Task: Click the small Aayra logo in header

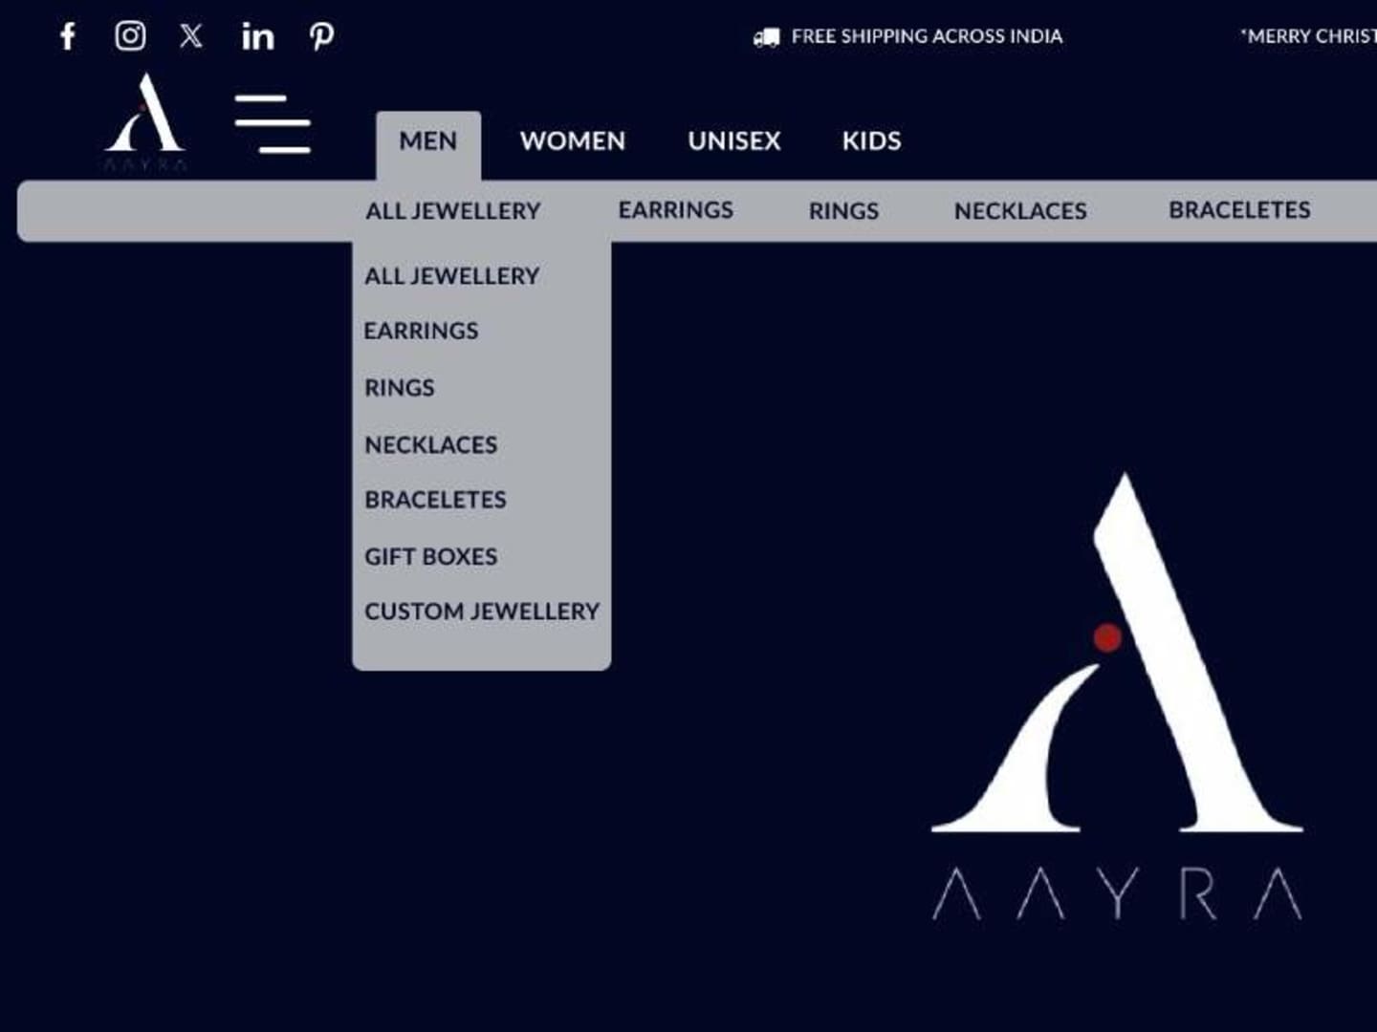Action: (144, 121)
